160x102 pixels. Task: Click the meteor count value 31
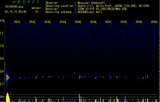click(x=37, y=12)
